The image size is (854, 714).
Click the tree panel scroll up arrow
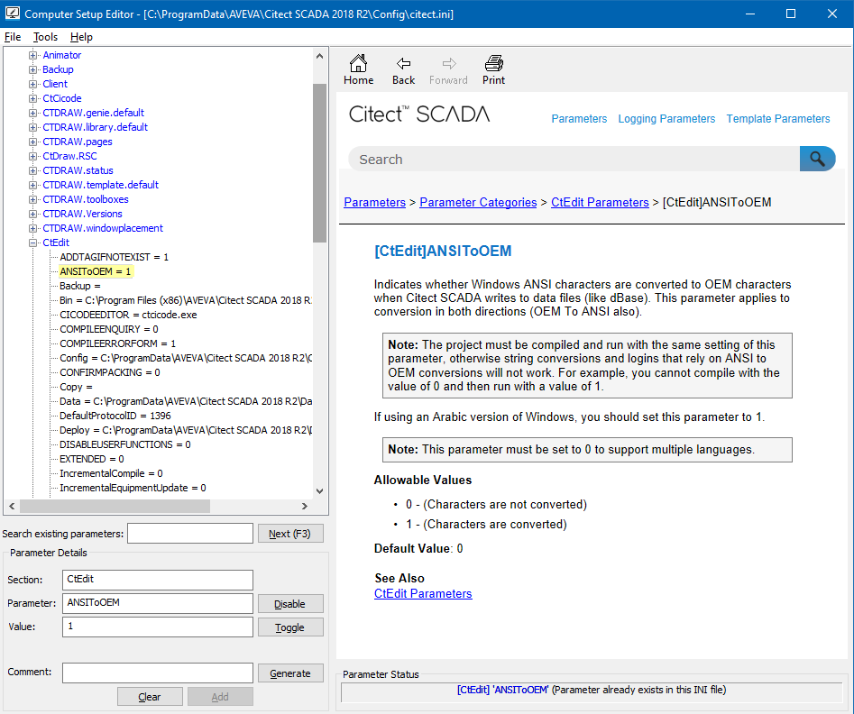[320, 56]
